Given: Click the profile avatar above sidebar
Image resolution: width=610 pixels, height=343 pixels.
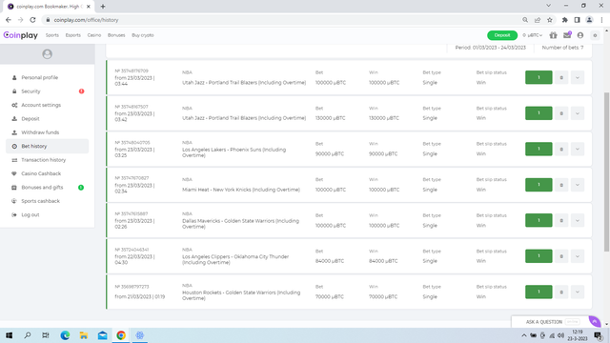Looking at the screenshot, I should pyautogui.click(x=47, y=54).
